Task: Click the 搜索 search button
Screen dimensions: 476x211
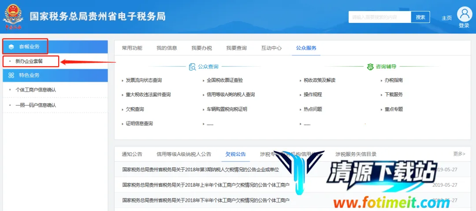Action: pos(420,17)
